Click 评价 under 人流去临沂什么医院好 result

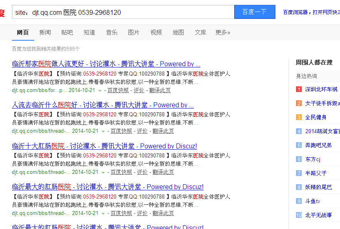[x=142, y=131]
